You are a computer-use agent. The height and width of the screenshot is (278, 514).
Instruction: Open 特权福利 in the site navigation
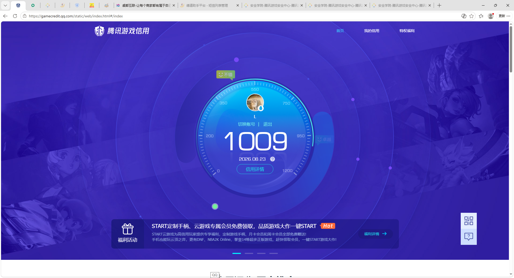click(x=407, y=31)
